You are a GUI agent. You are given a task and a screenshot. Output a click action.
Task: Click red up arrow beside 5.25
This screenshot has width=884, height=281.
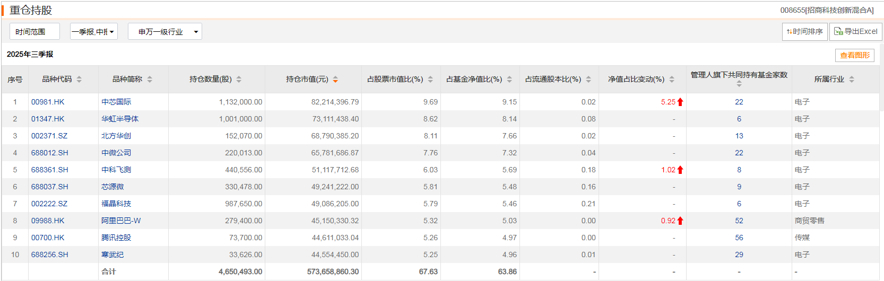(680, 102)
